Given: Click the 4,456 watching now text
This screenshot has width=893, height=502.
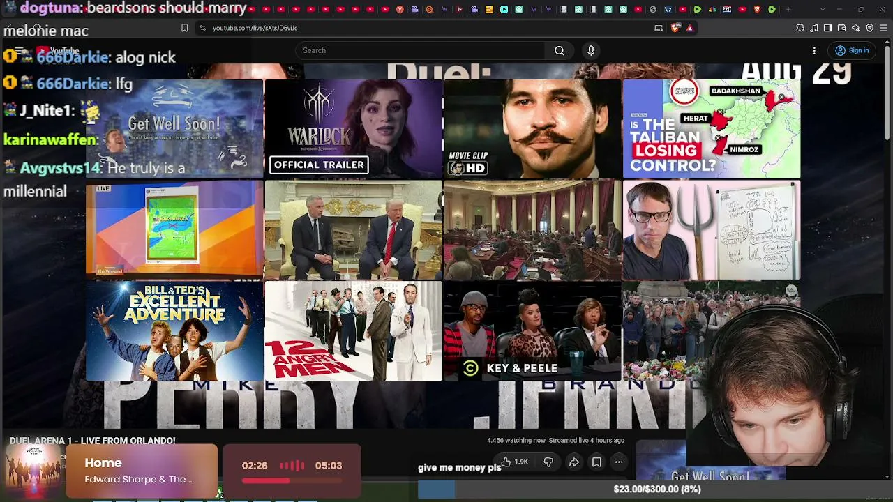Looking at the screenshot, I should pyautogui.click(x=516, y=441).
